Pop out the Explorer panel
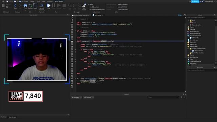The height and width of the screenshot is (122, 217). [x=214, y=15]
